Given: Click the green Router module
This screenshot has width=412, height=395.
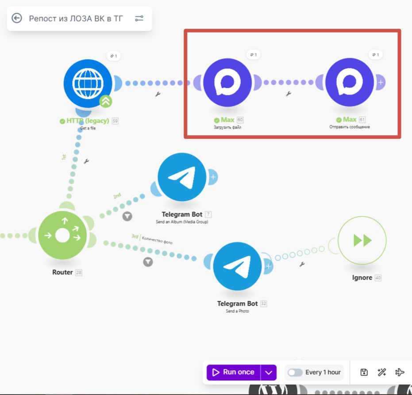Looking at the screenshot, I should (62, 235).
